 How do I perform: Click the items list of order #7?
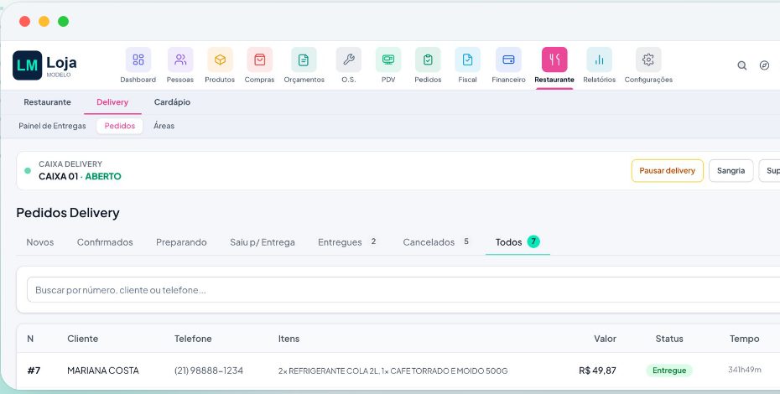pyautogui.click(x=393, y=371)
